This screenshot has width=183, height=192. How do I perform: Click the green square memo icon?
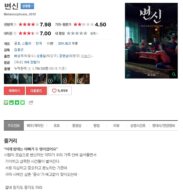pos(22,103)
